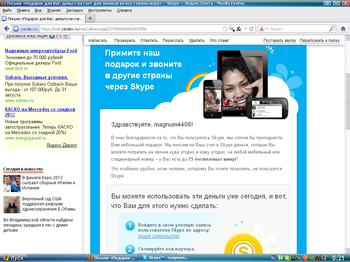Viewport: 350px width, 262px height.
Task: Click the orange exclamation alert tray icon
Action: (305, 258)
